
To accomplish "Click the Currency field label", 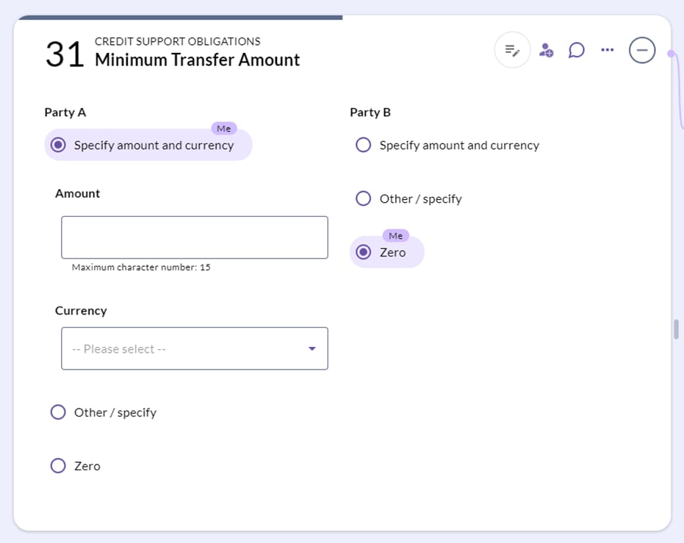I will pos(81,311).
